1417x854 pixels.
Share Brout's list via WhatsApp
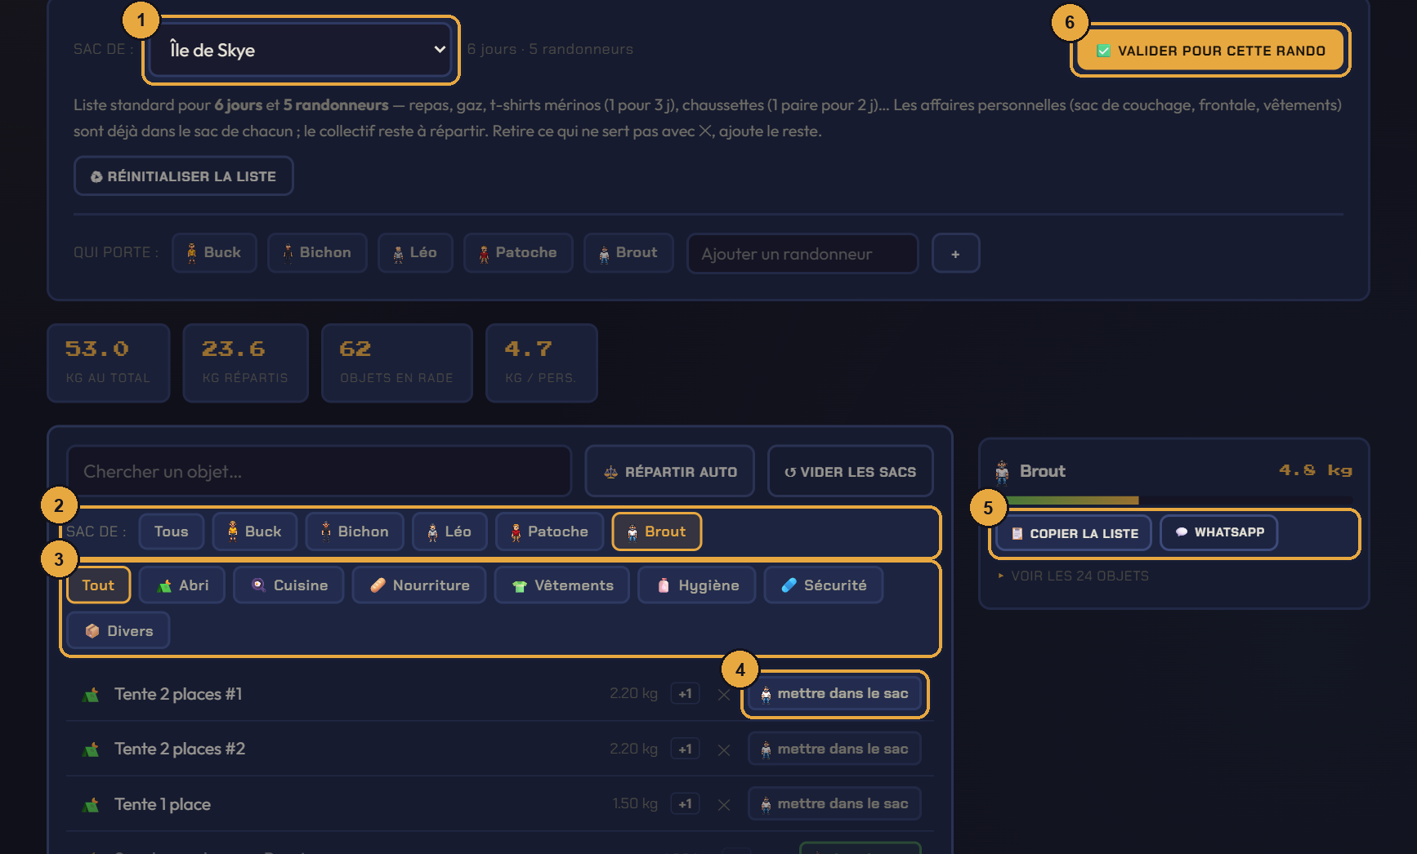[1219, 532]
